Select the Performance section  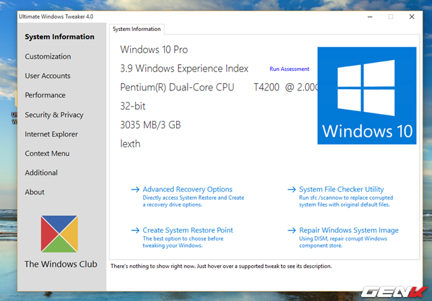click(45, 95)
